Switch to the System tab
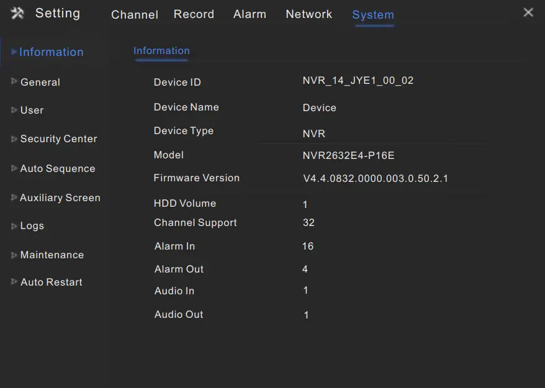Viewport: 545px width, 388px height. coord(372,14)
